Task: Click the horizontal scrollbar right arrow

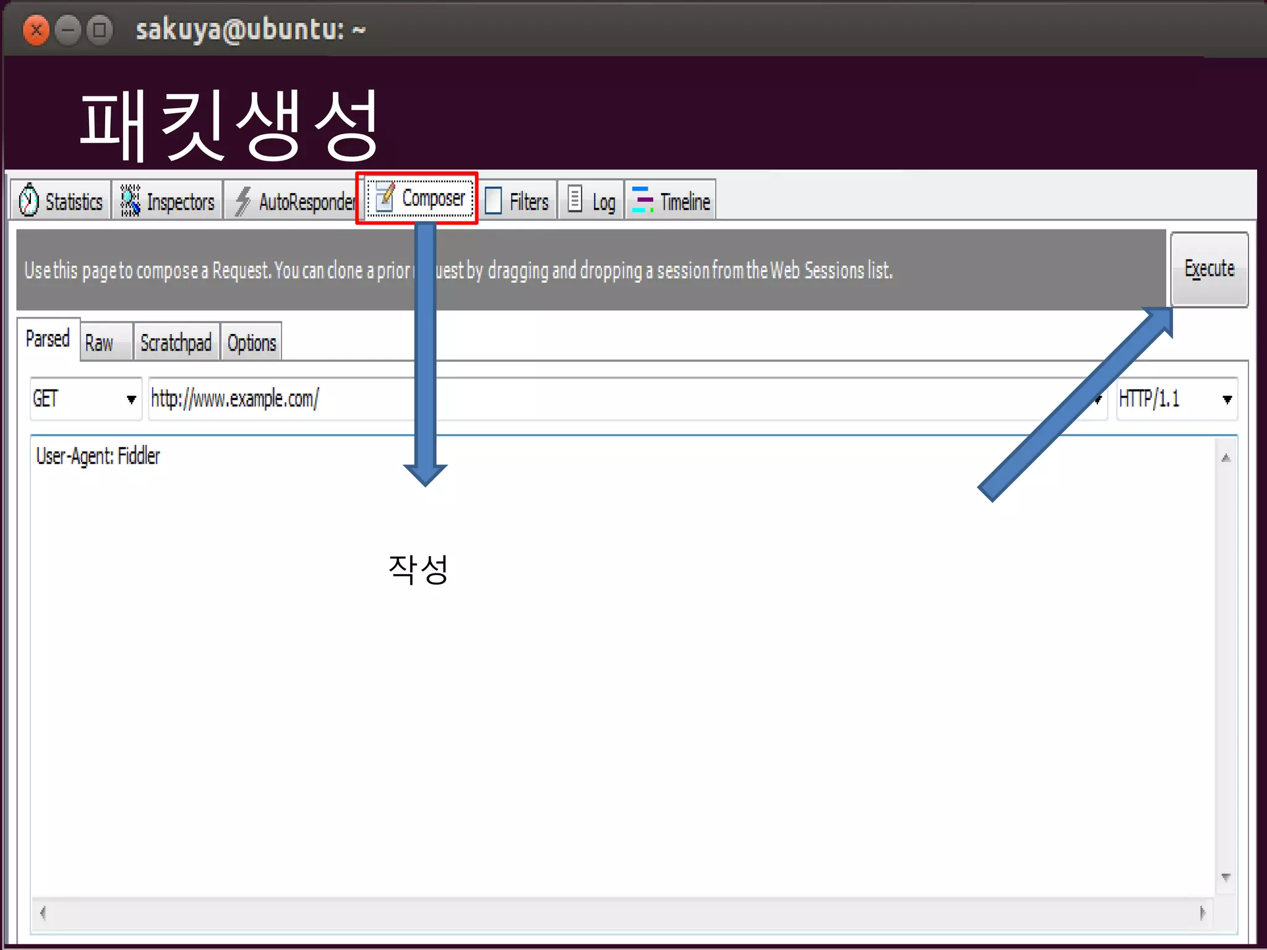Action: (1202, 913)
